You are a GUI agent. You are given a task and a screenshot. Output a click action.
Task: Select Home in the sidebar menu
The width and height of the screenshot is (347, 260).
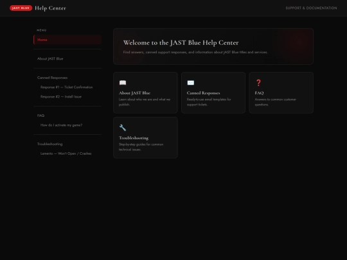[67, 40]
